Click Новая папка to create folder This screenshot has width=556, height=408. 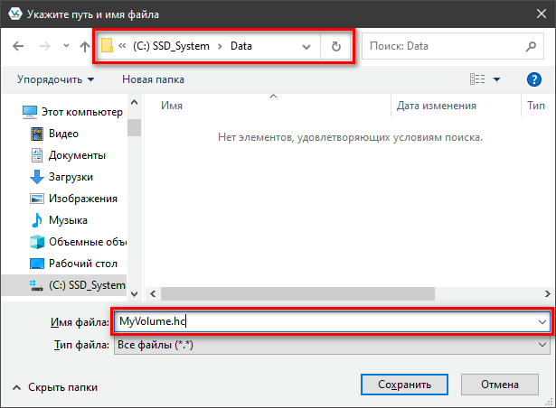[153, 79]
